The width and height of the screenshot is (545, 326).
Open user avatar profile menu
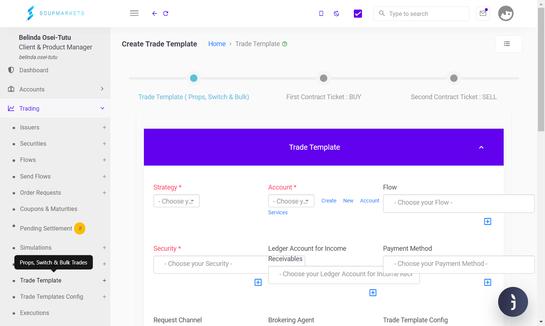[506, 13]
